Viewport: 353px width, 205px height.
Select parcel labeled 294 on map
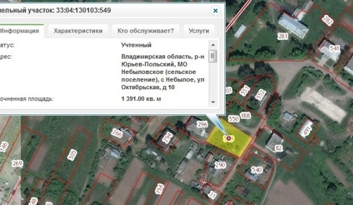[167, 138]
